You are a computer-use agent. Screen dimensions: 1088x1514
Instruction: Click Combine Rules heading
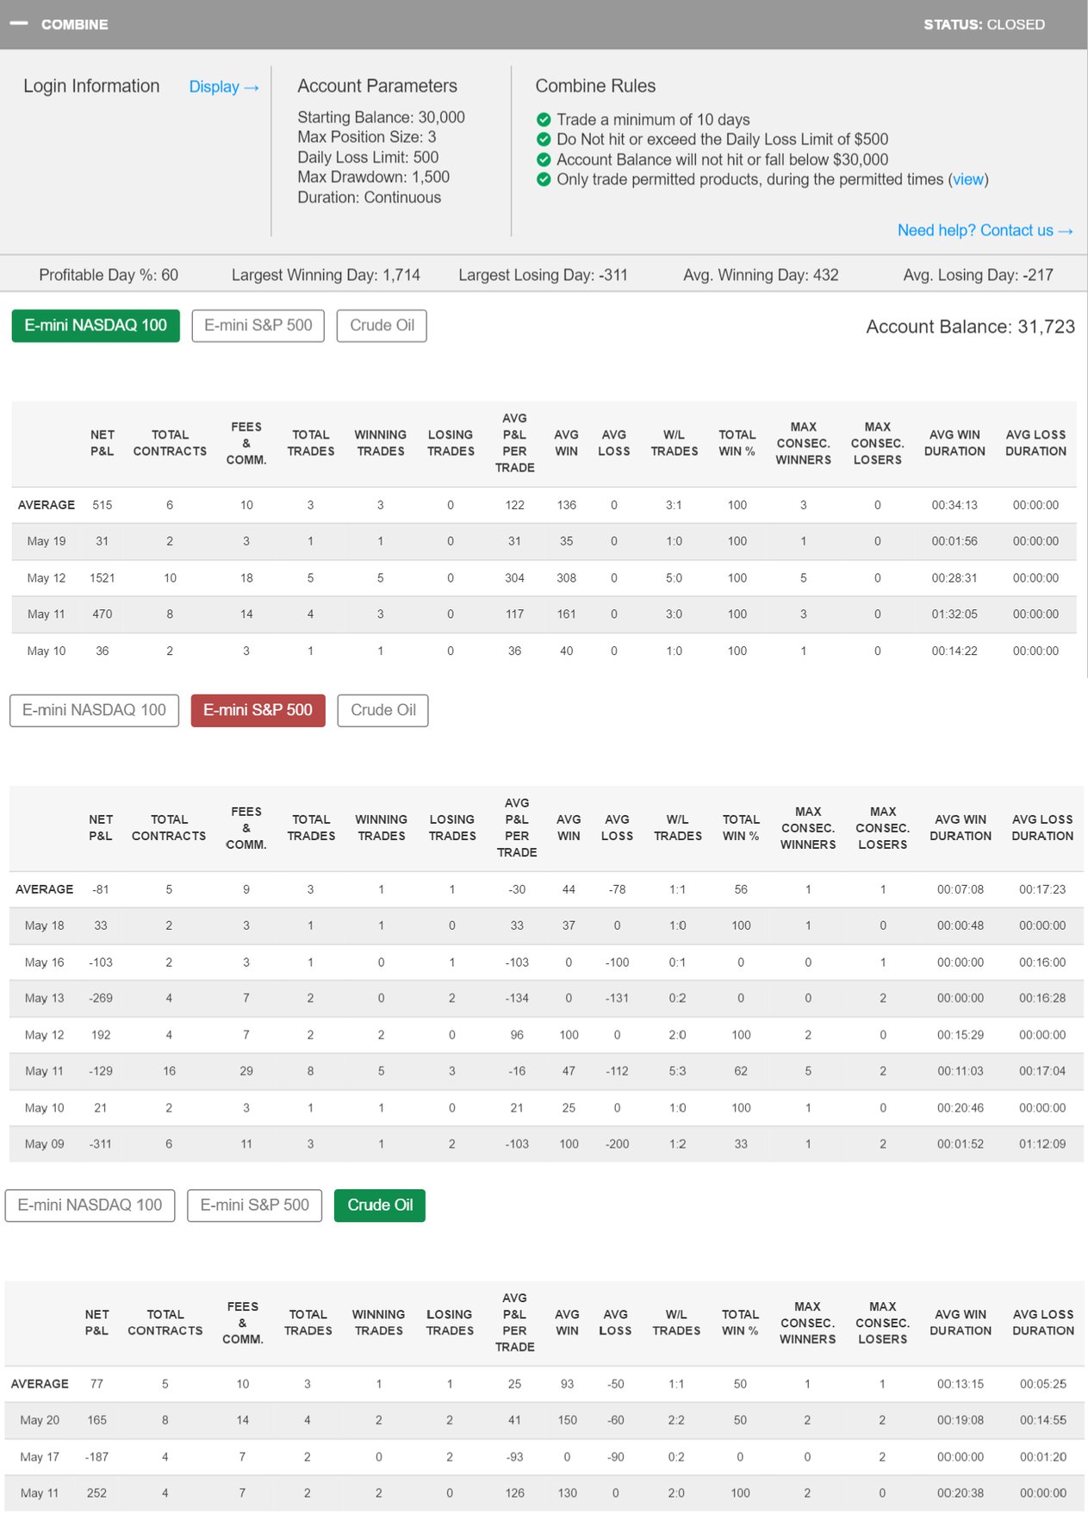[595, 86]
